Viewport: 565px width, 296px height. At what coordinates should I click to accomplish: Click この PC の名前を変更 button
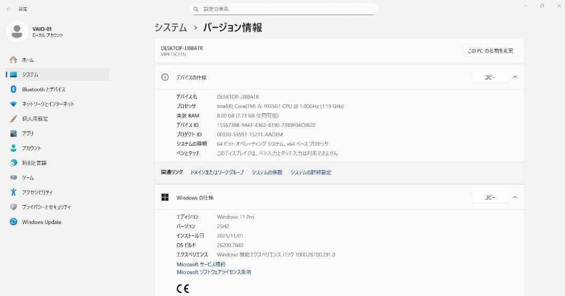pyautogui.click(x=490, y=51)
